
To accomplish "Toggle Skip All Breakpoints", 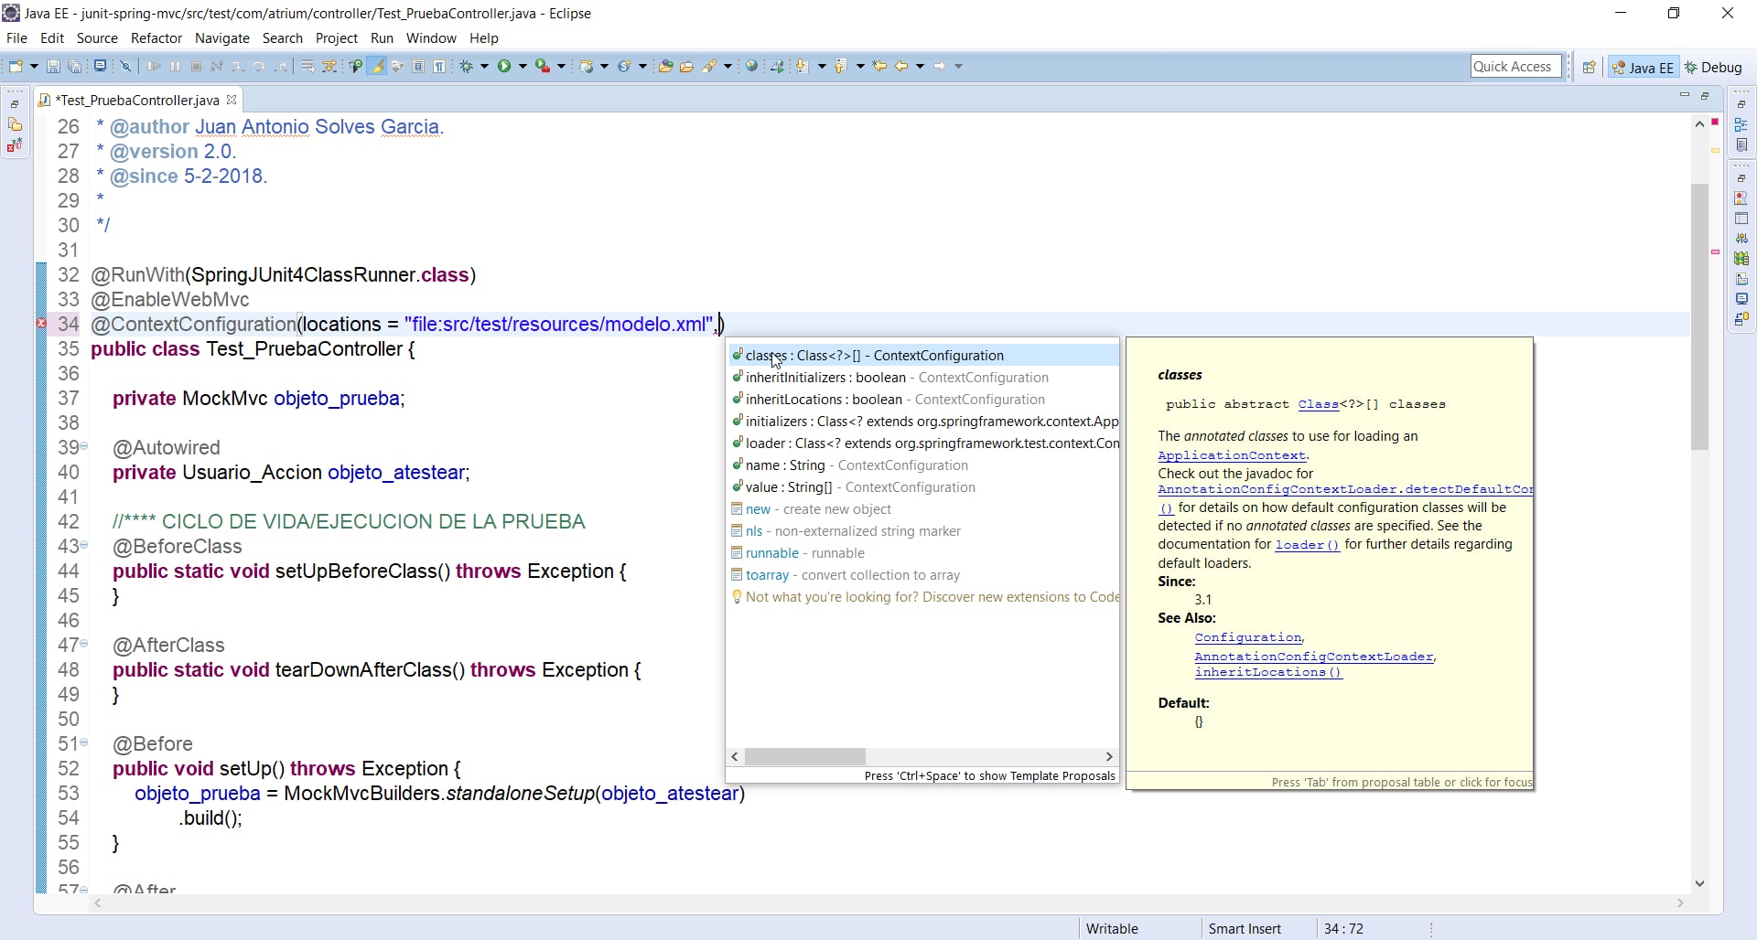I will 125,66.
